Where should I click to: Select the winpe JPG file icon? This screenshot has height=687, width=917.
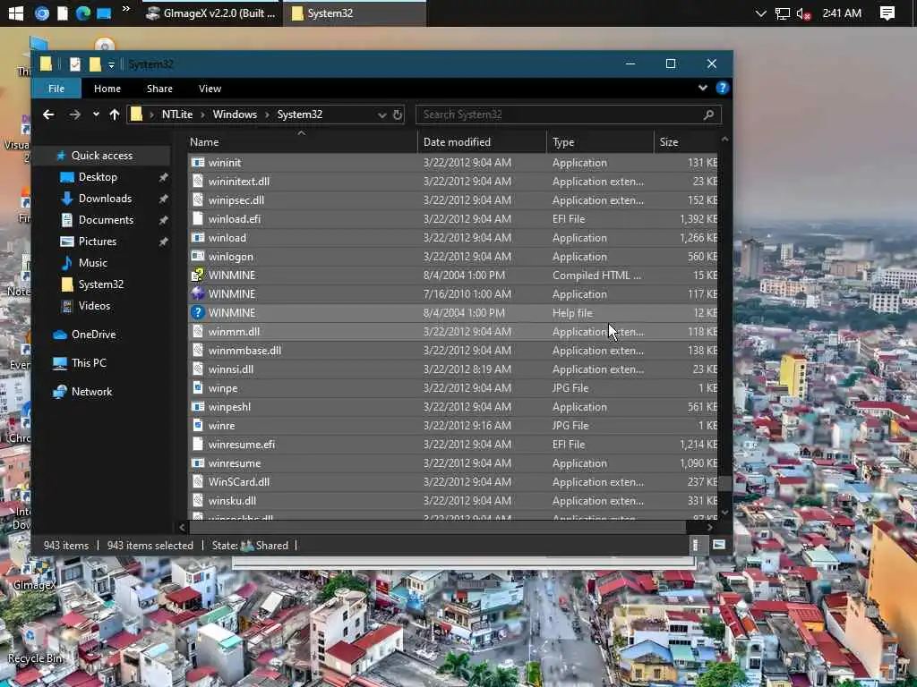click(198, 388)
